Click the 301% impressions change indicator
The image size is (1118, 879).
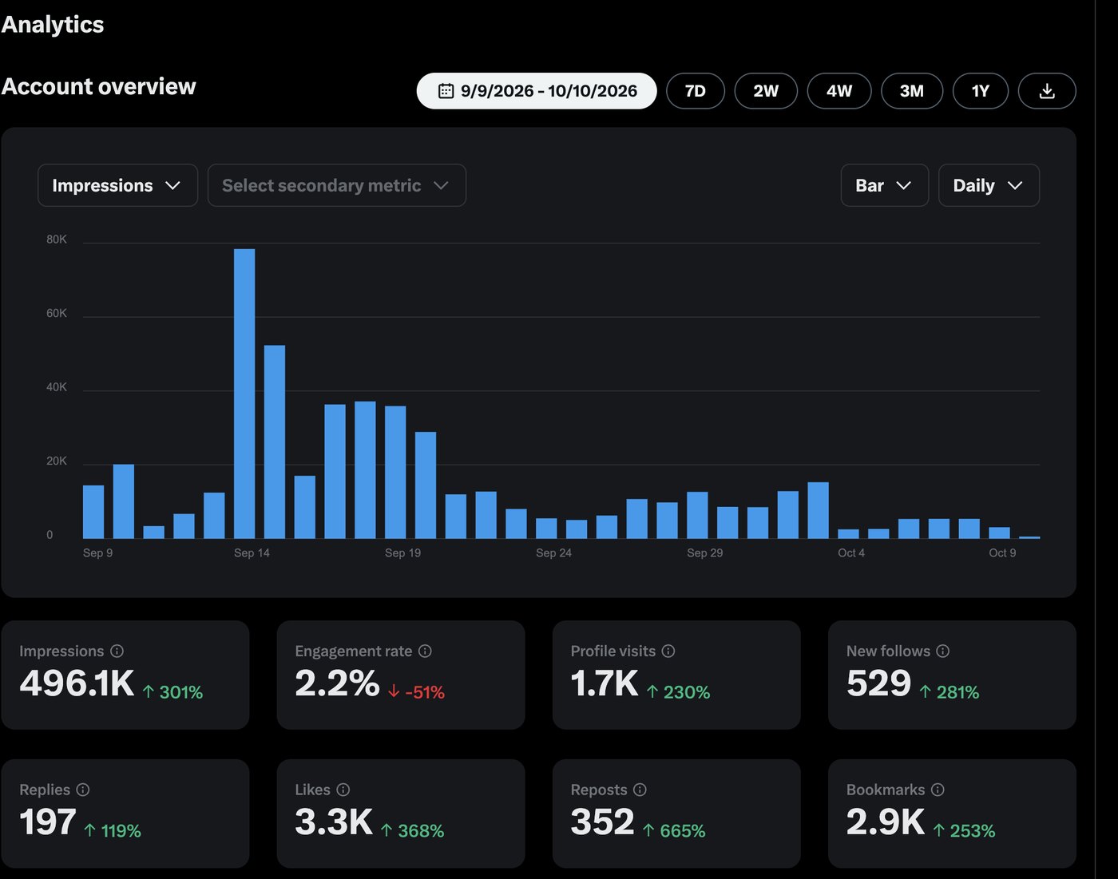(172, 692)
